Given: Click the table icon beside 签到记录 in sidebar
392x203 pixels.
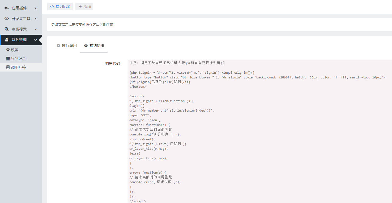Looking at the screenshot, I should point(8,59).
